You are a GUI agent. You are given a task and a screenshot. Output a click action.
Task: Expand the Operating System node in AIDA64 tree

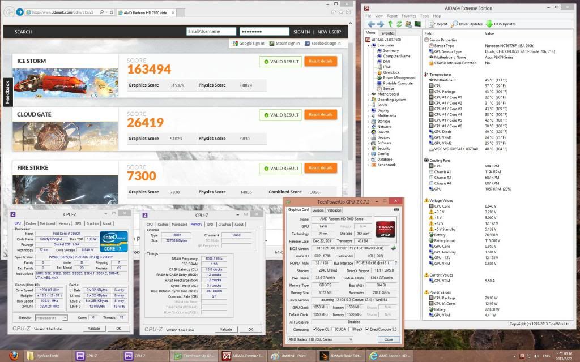[x=368, y=100]
